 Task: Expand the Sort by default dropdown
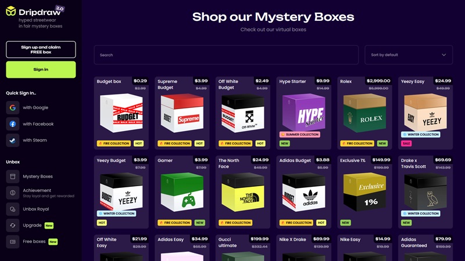409,55
